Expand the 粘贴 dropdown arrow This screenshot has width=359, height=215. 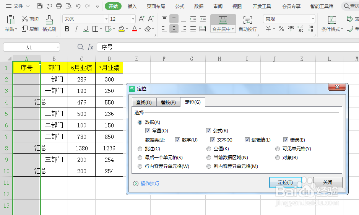[16, 29]
